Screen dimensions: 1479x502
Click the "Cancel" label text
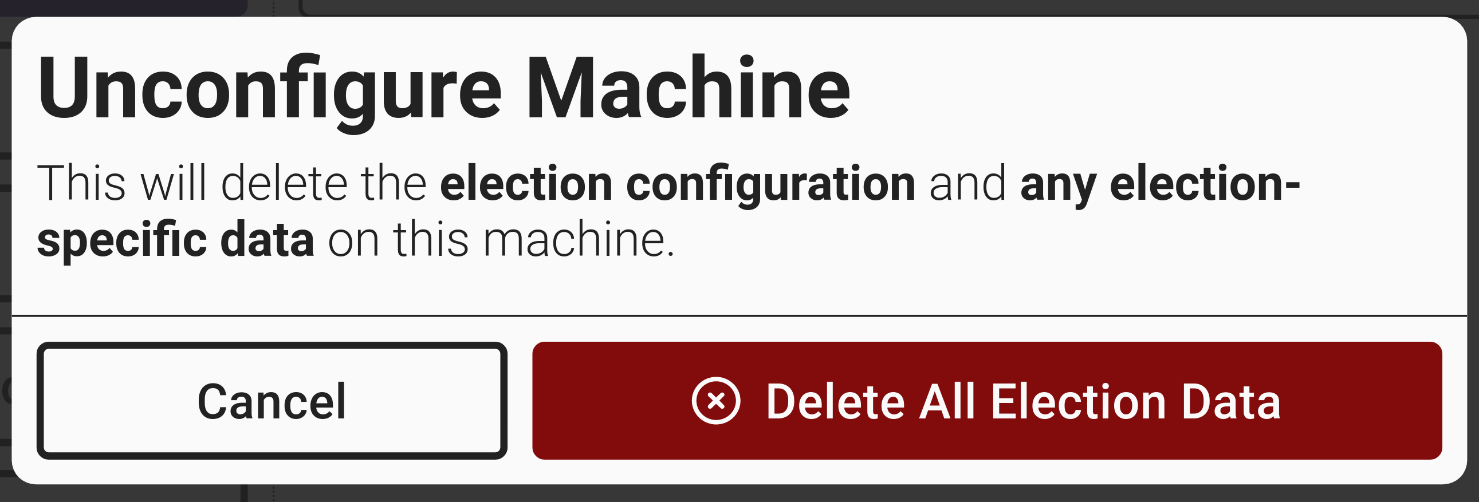272,402
